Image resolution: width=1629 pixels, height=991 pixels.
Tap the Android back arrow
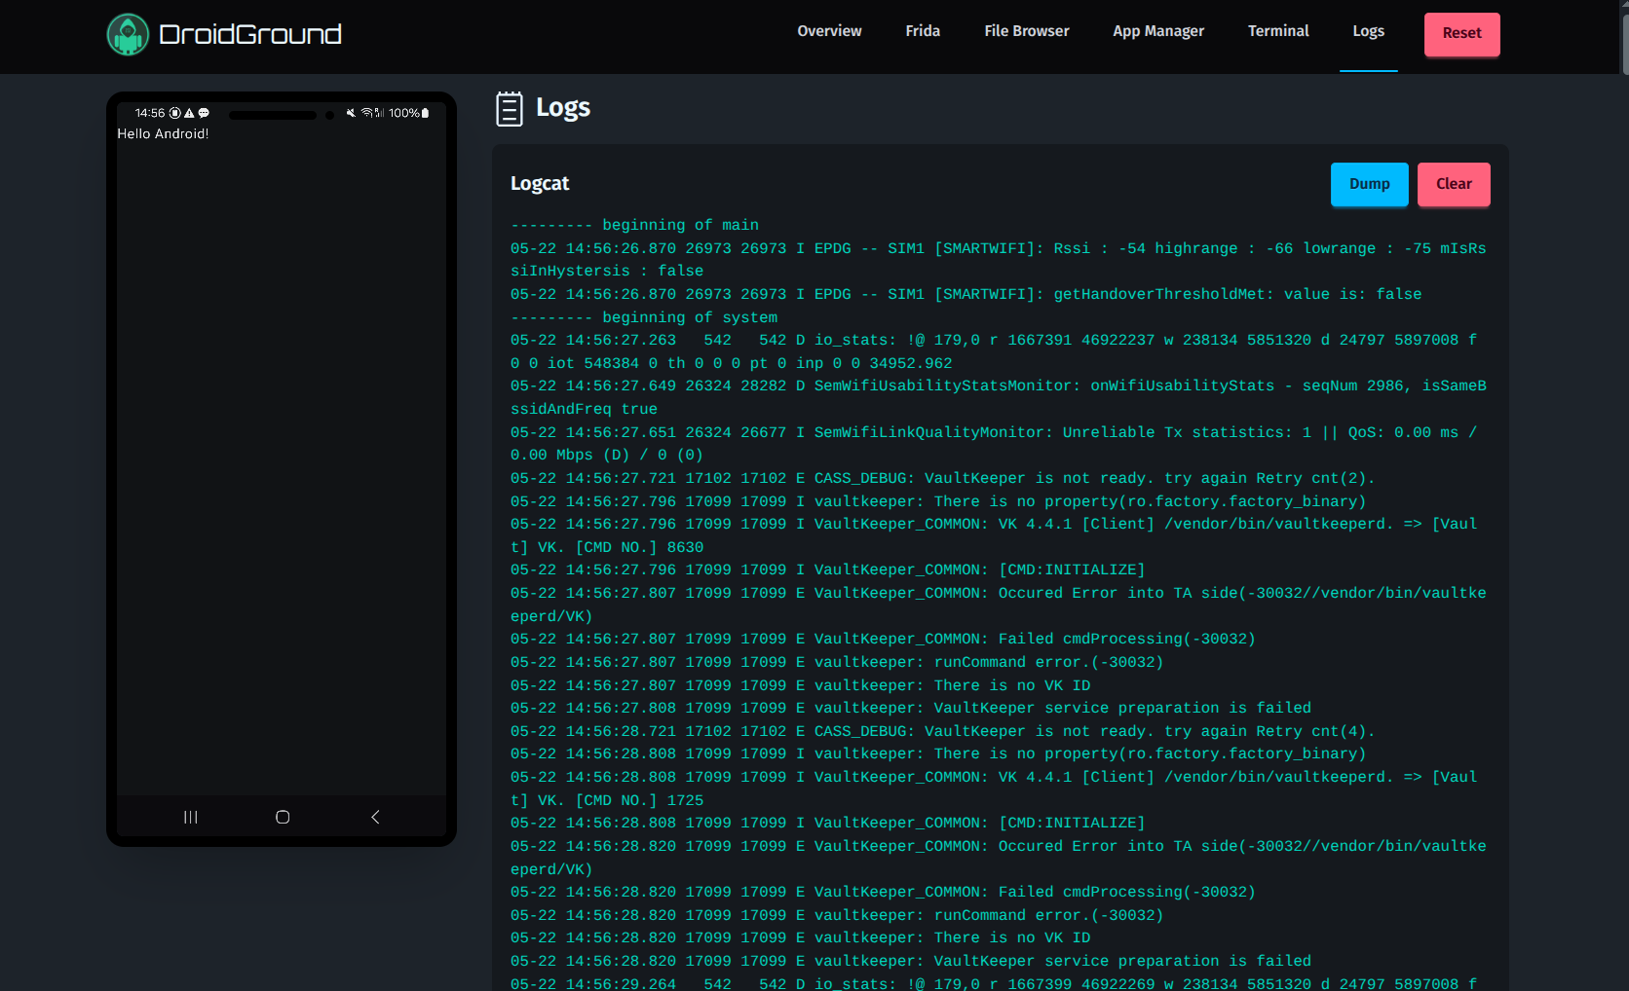375,817
